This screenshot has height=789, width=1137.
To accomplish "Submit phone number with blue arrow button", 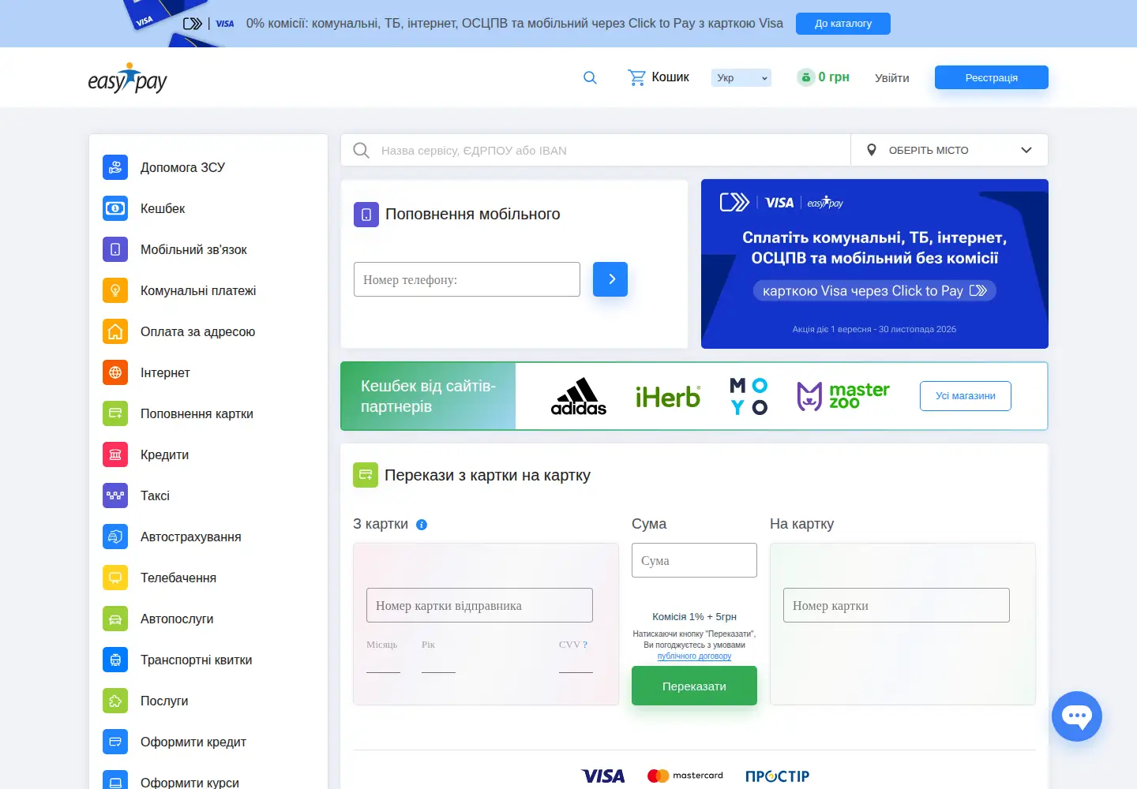I will click(610, 279).
